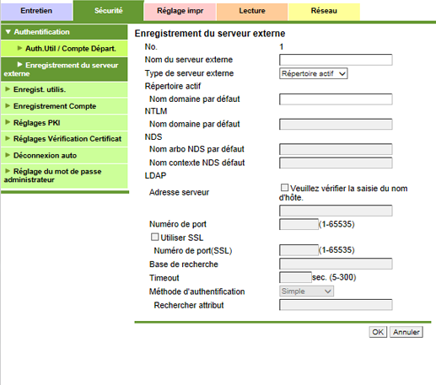
Task: Click NTLM default domain name field
Action: (336, 124)
